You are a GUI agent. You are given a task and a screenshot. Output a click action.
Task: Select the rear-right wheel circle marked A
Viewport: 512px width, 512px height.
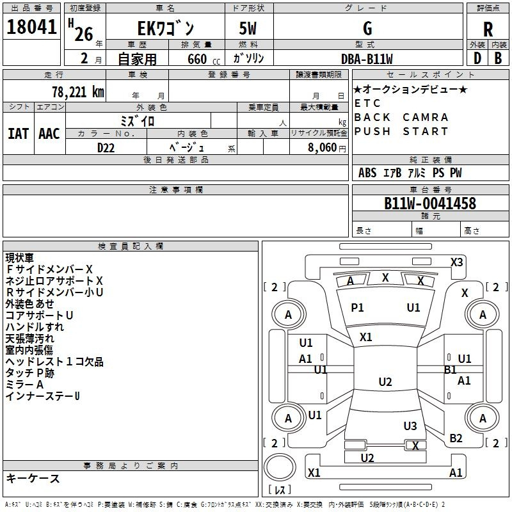[x=483, y=418]
